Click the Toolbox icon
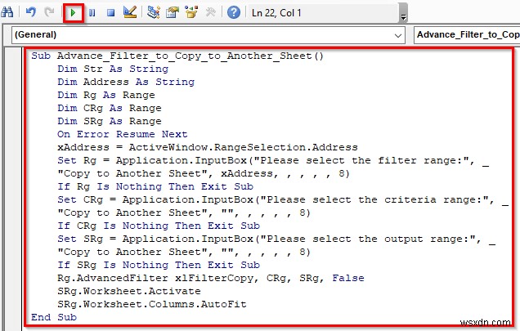 211,12
